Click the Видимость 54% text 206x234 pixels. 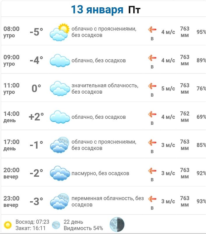(83, 228)
